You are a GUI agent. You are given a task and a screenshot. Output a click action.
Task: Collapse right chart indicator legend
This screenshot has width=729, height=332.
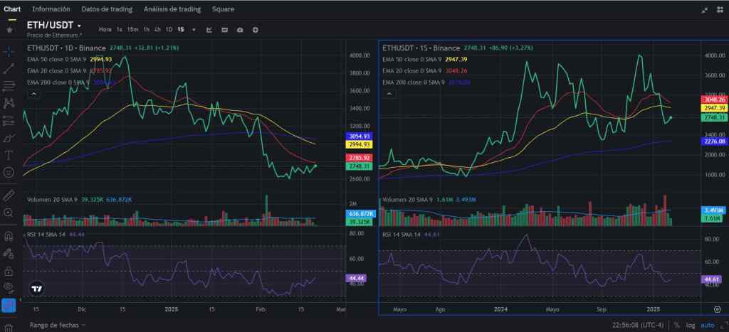click(x=389, y=94)
